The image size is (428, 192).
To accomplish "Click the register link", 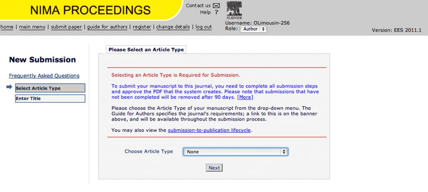I will 142,27.
